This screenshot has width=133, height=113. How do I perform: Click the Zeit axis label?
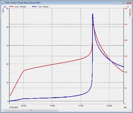(125, 108)
